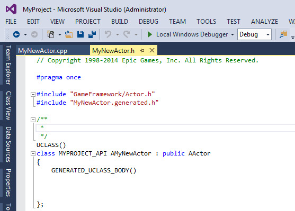The image size is (295, 211).
Task: Click the 'public' keyword
Action: coord(174,153)
